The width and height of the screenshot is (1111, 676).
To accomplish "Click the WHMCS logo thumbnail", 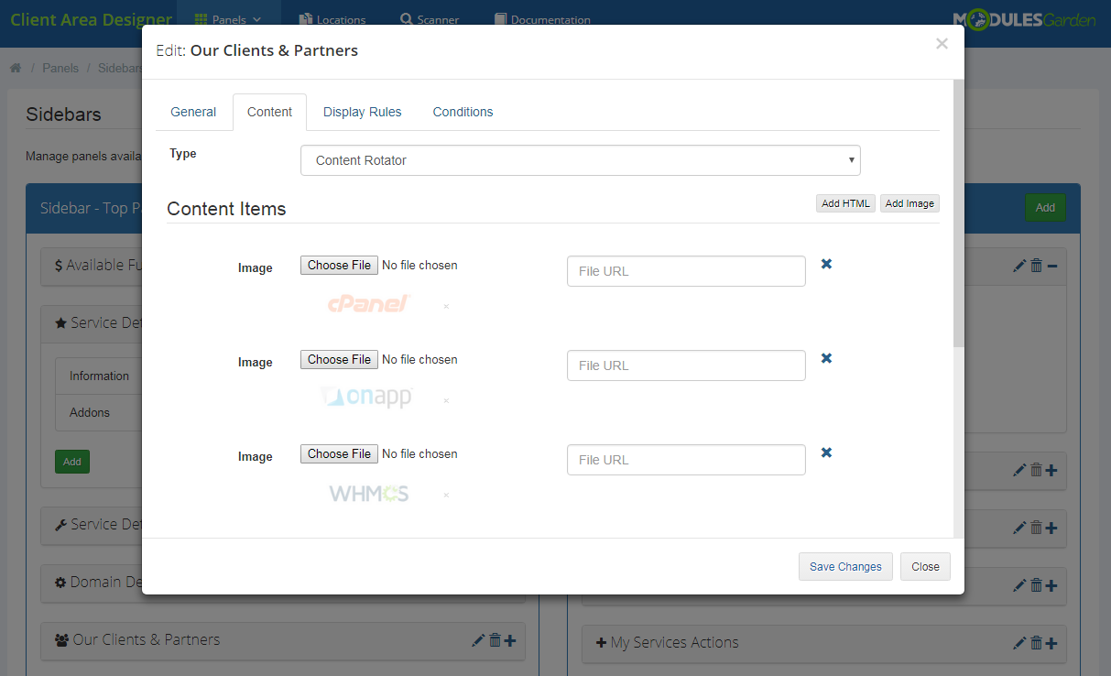I will [369, 494].
